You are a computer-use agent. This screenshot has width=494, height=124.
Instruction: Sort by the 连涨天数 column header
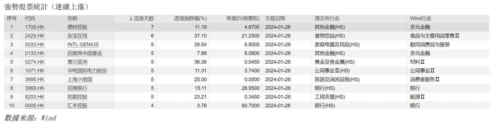click(141, 18)
